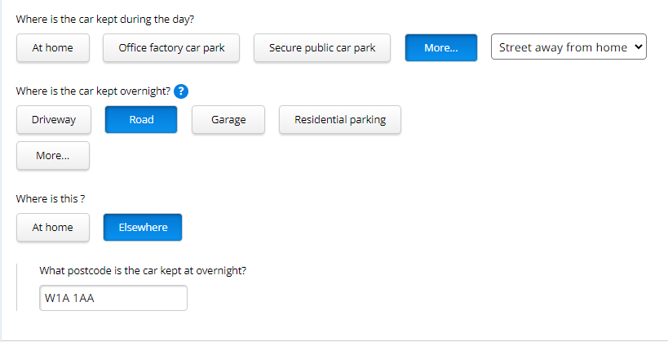The height and width of the screenshot is (342, 668).
Task: Select 'Secure public car park' option
Action: tap(322, 48)
